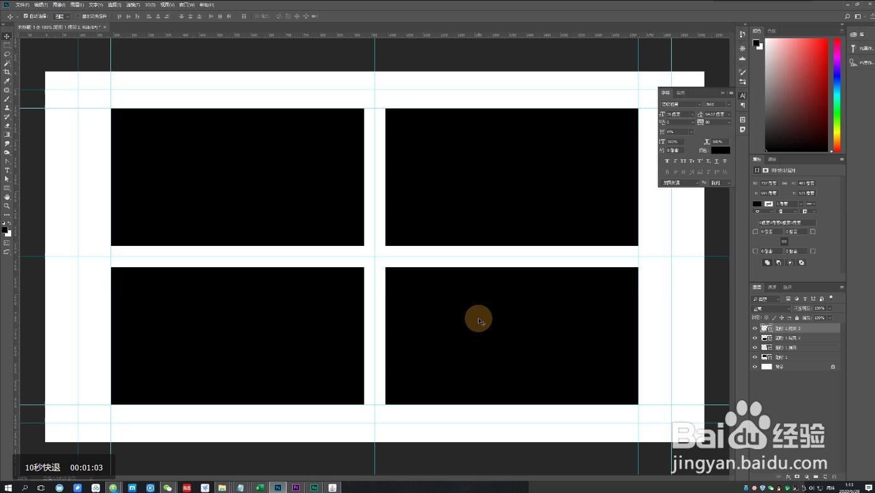Toggle the layer filter on/off switch

831,298
